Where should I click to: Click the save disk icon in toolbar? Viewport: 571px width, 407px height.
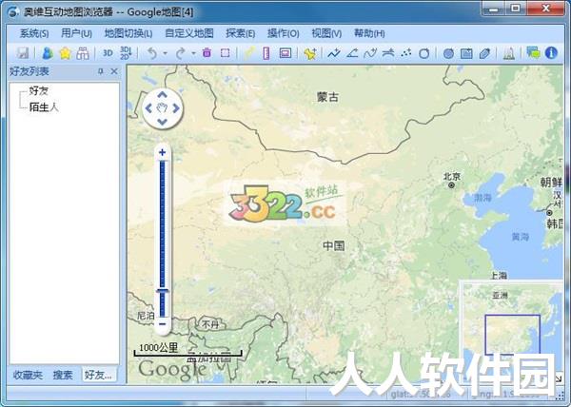[x=23, y=53]
